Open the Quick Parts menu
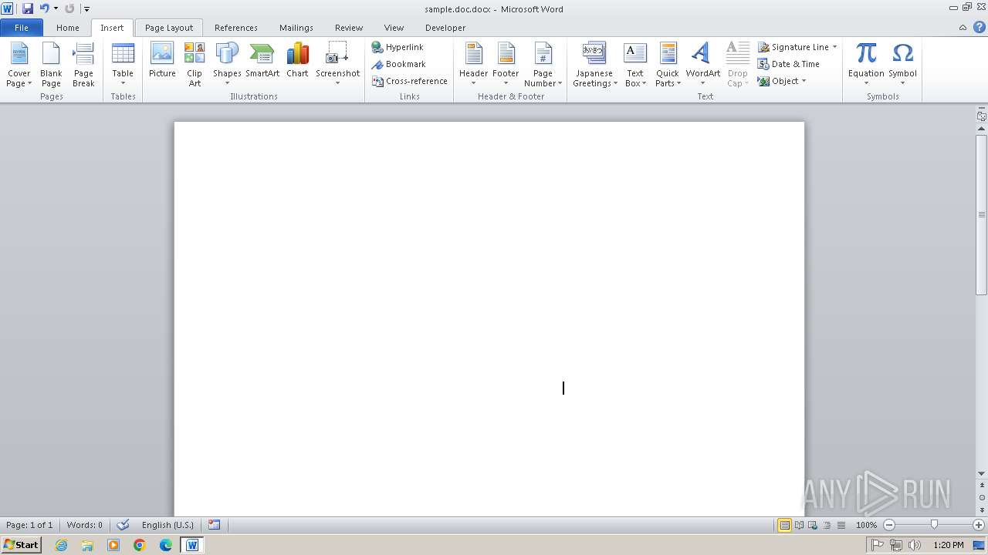Screen dimensions: 988x555 point(668,65)
